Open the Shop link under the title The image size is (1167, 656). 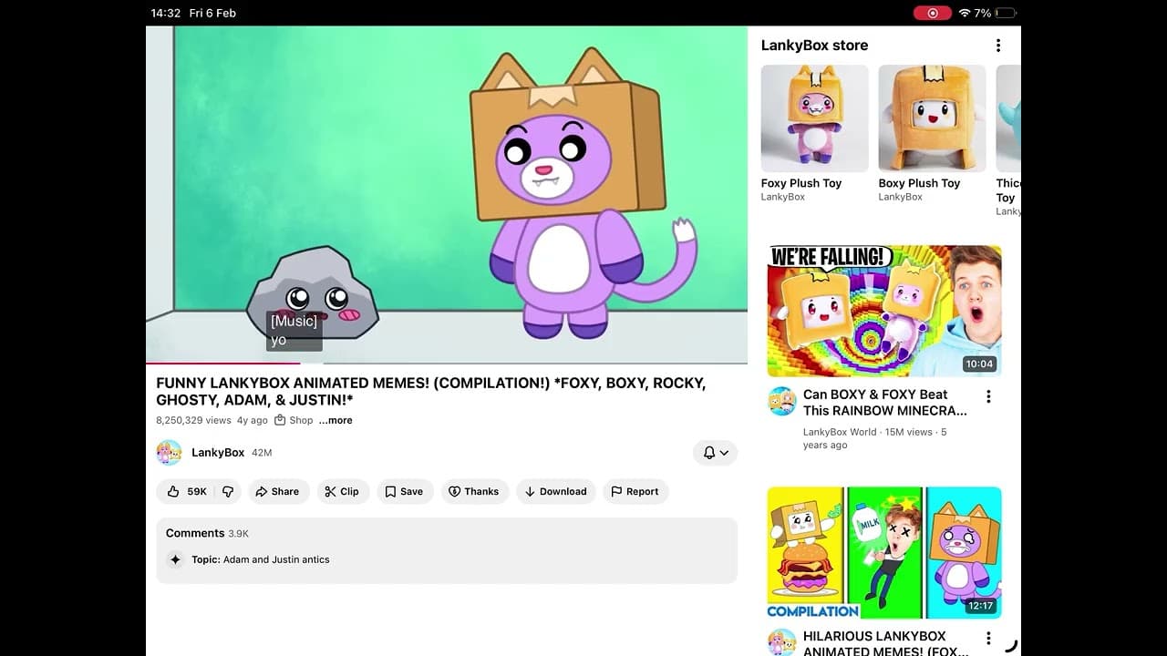point(294,420)
